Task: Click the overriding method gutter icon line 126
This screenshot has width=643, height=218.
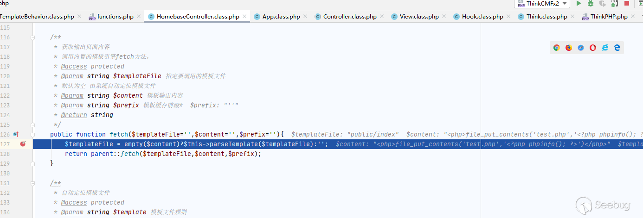Action: click(x=15, y=134)
